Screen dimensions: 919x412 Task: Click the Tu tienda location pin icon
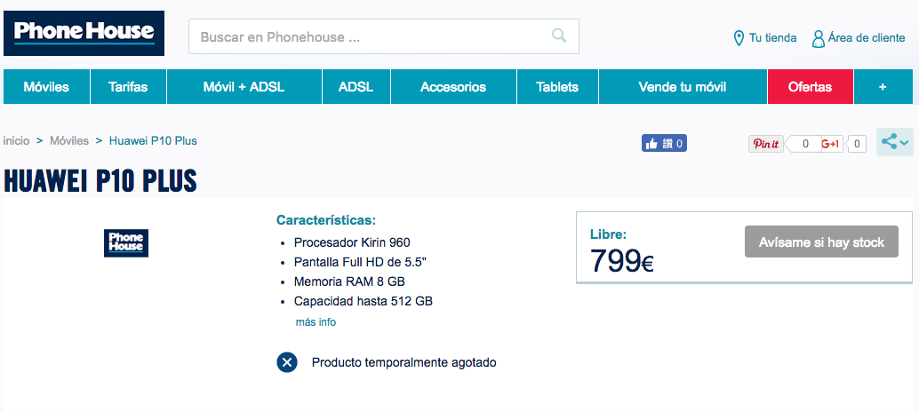pyautogui.click(x=739, y=38)
